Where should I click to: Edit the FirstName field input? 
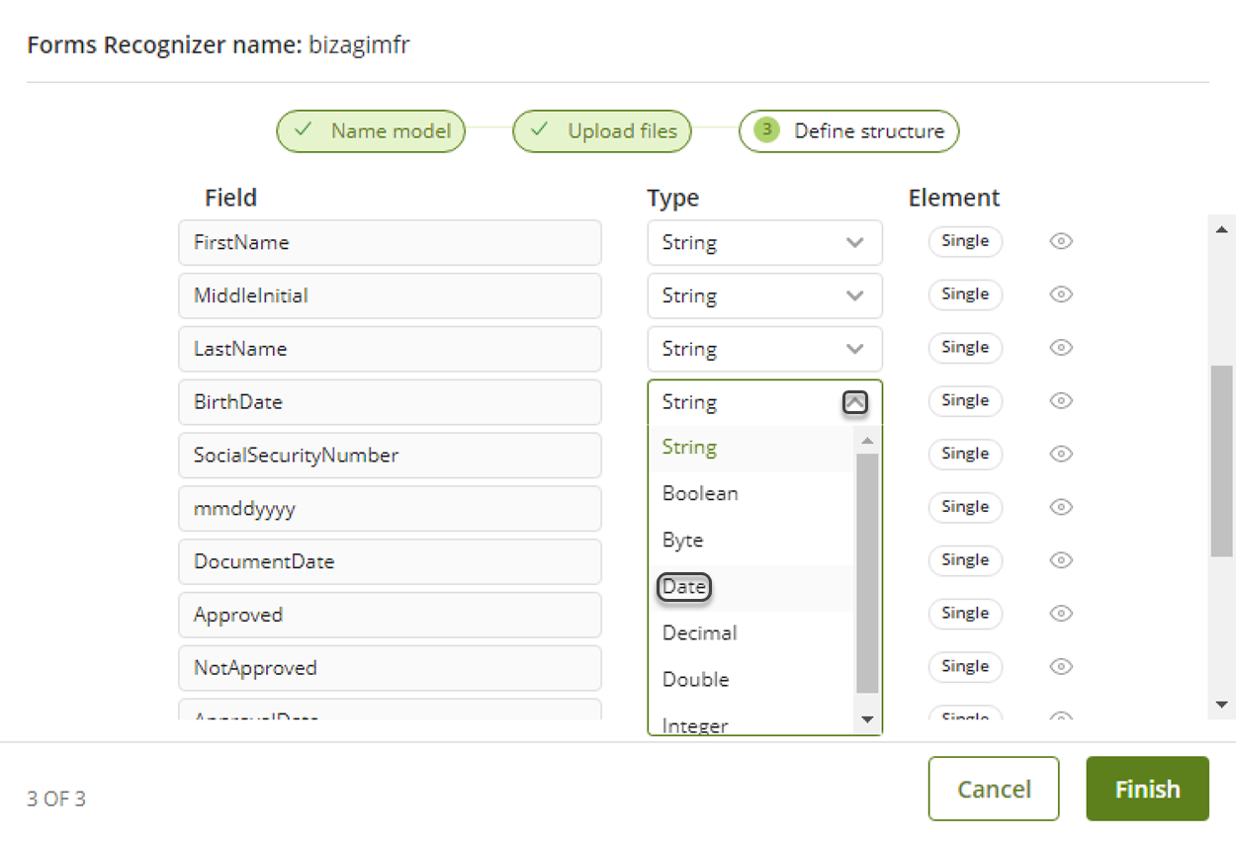[x=390, y=243]
